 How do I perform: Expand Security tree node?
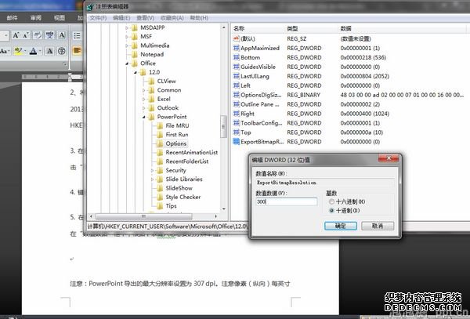152,170
